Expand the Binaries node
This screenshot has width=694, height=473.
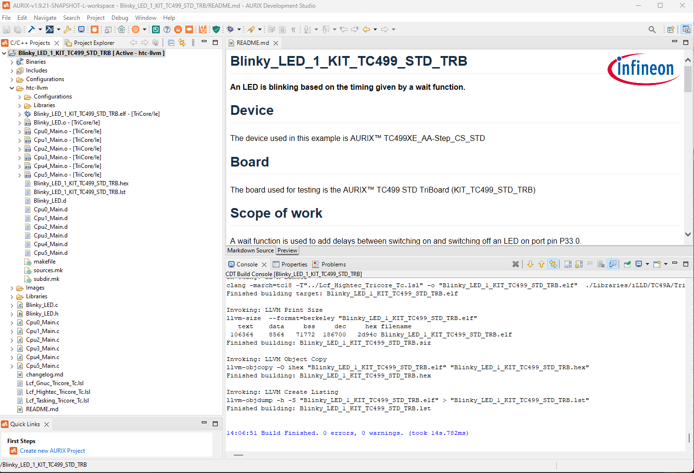[12, 62]
